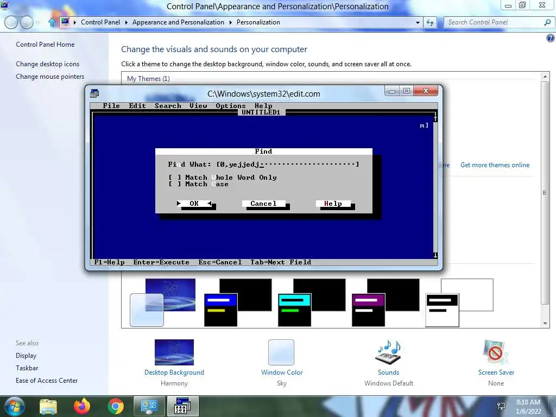Open Get more themes online link
The width and height of the screenshot is (556, 417).
[495, 165]
